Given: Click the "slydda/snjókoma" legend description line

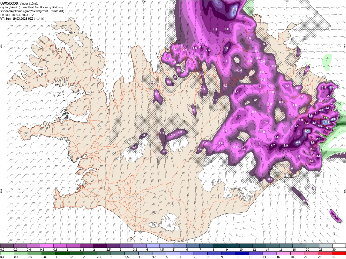Looking at the screenshot, I should tap(32, 11).
